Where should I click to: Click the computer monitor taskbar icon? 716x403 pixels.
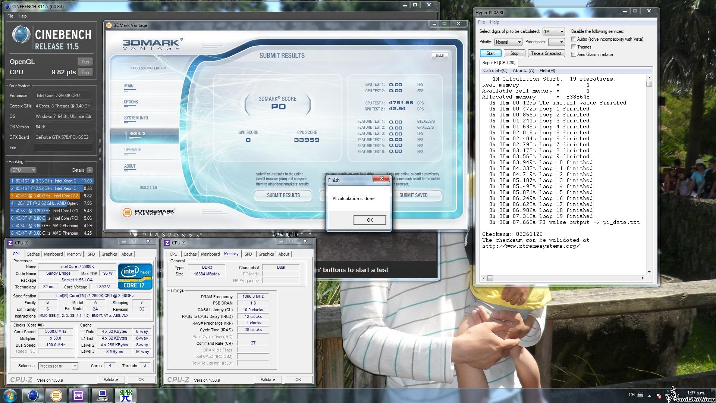tap(102, 395)
